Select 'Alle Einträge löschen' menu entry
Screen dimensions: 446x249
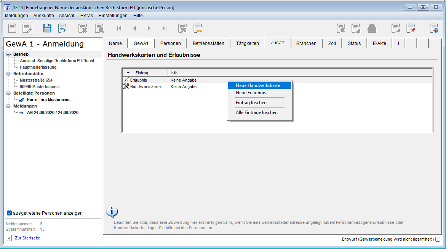[256, 112]
